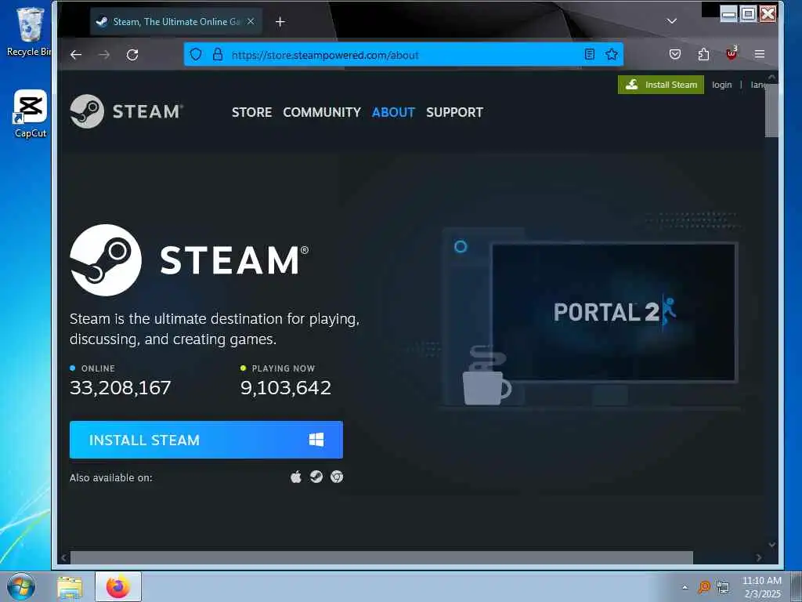The width and height of the screenshot is (802, 602).
Task: Click the forward navigation arrow
Action: [x=104, y=55]
